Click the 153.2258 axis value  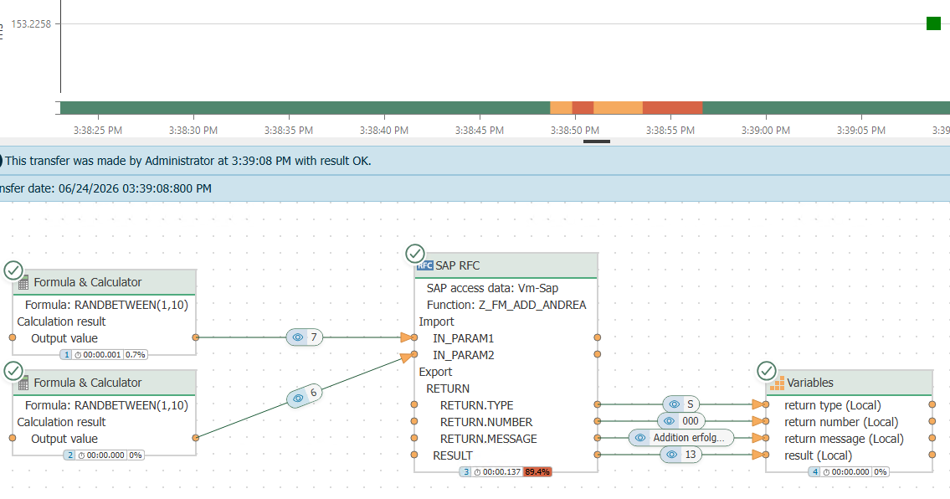click(32, 24)
